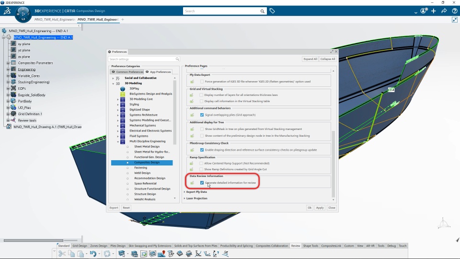This screenshot has height=259, width=460.
Task: Open the Review toolbar tab
Action: point(296,246)
